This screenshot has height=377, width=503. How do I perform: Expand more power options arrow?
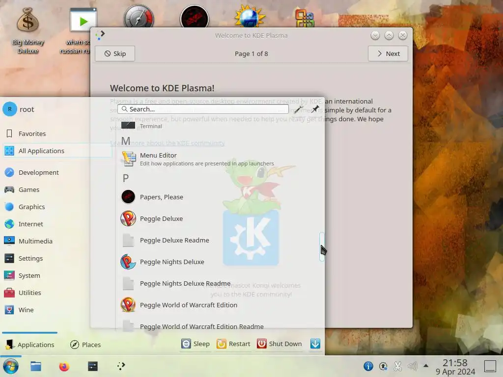tap(315, 344)
